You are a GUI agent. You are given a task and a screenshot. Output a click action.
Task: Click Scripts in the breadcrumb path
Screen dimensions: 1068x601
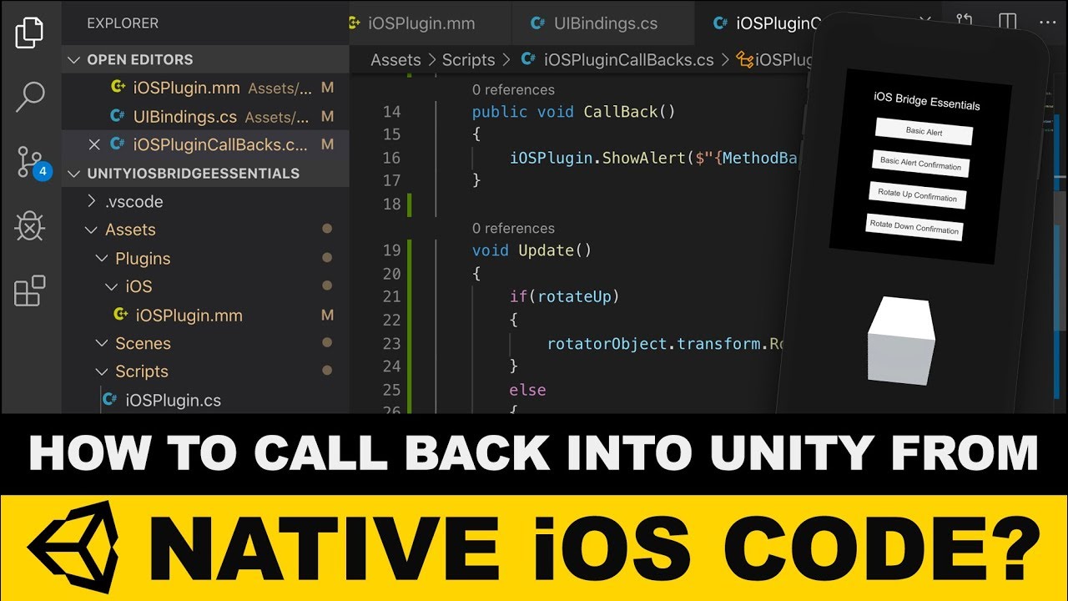(468, 60)
